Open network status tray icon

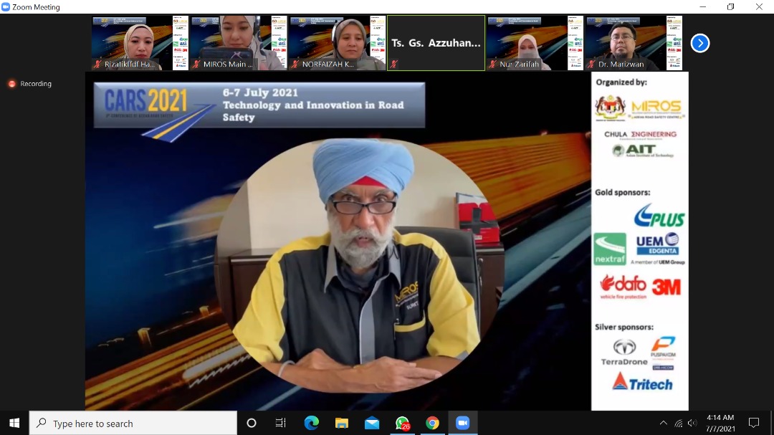tap(679, 423)
